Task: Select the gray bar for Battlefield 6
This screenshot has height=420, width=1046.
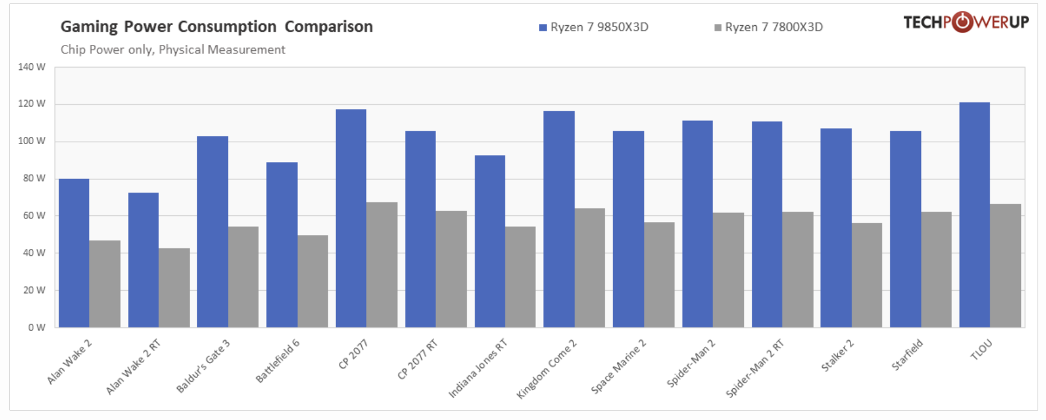Action: click(313, 281)
